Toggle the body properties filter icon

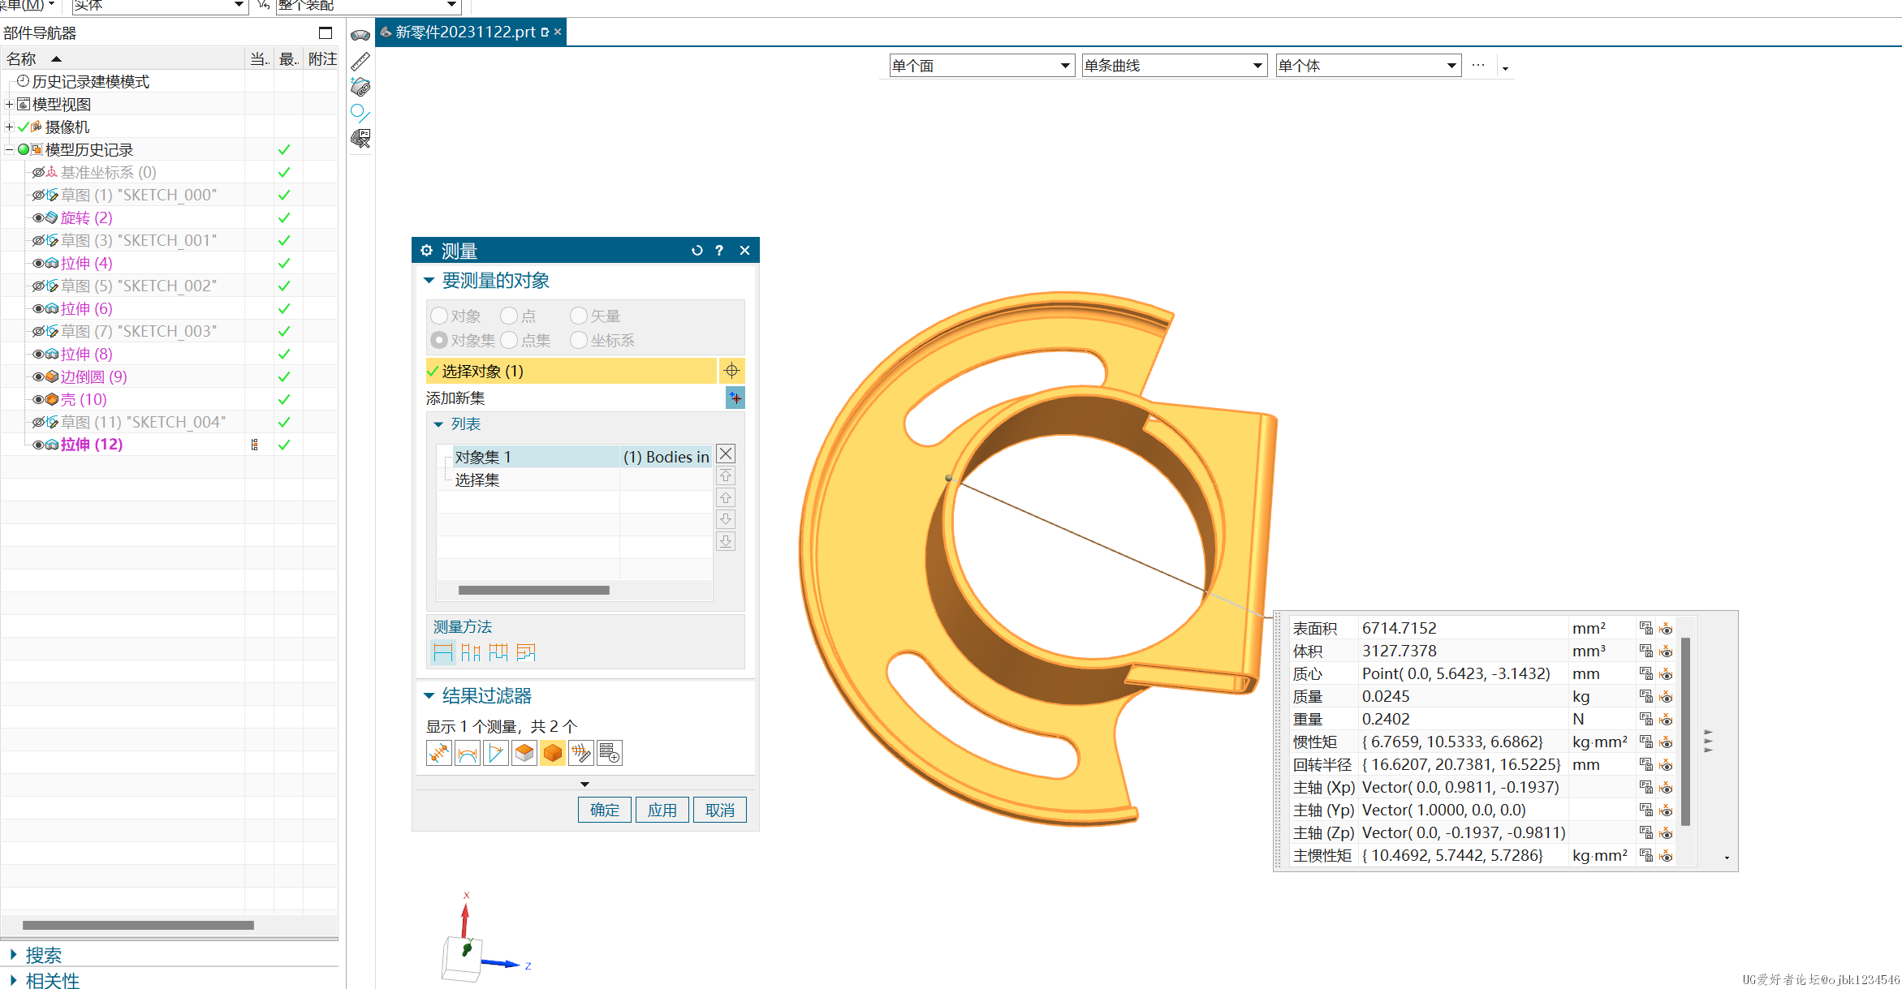click(553, 753)
